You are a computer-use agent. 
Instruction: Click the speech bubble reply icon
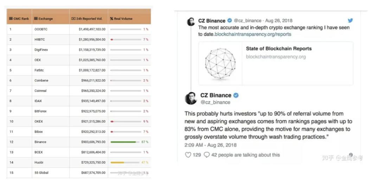coord(206,155)
